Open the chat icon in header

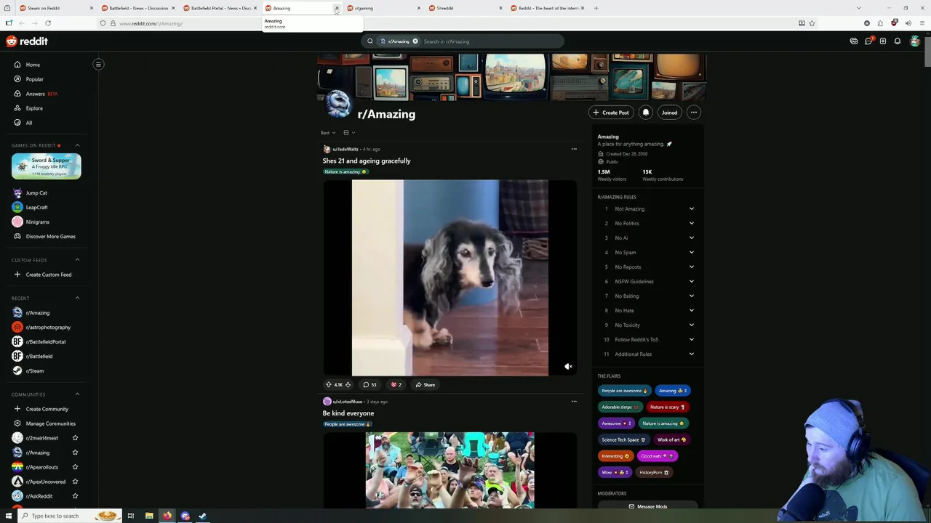(x=868, y=41)
